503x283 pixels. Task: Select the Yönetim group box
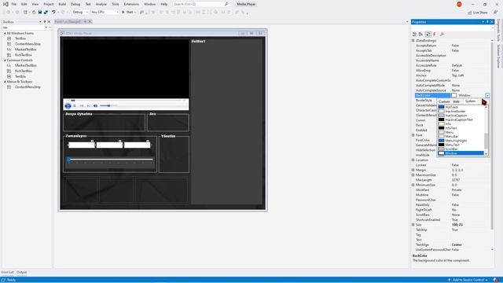(174, 154)
